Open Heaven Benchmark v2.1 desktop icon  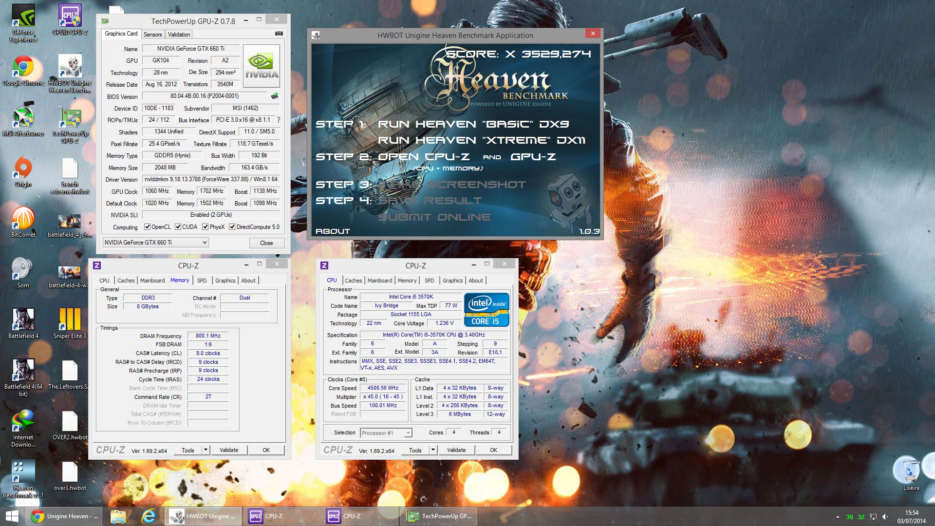coord(23,479)
